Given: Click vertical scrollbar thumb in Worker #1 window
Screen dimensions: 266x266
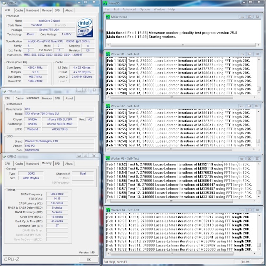Looking at the screenshot, I should (x=259, y=89).
